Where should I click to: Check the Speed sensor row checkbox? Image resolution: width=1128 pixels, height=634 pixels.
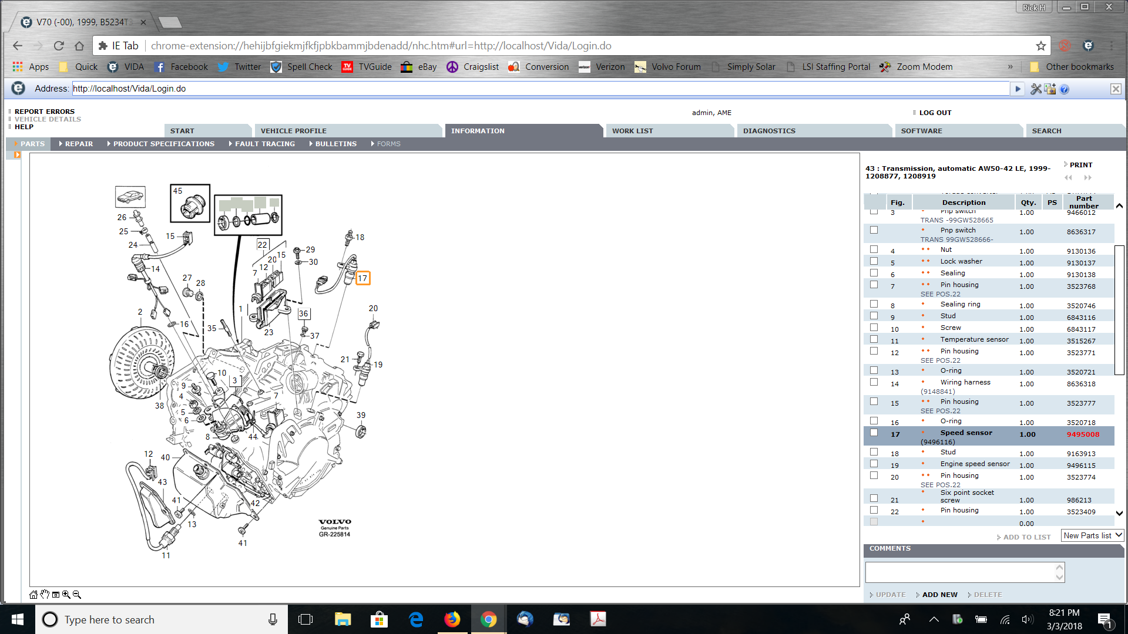point(874,433)
